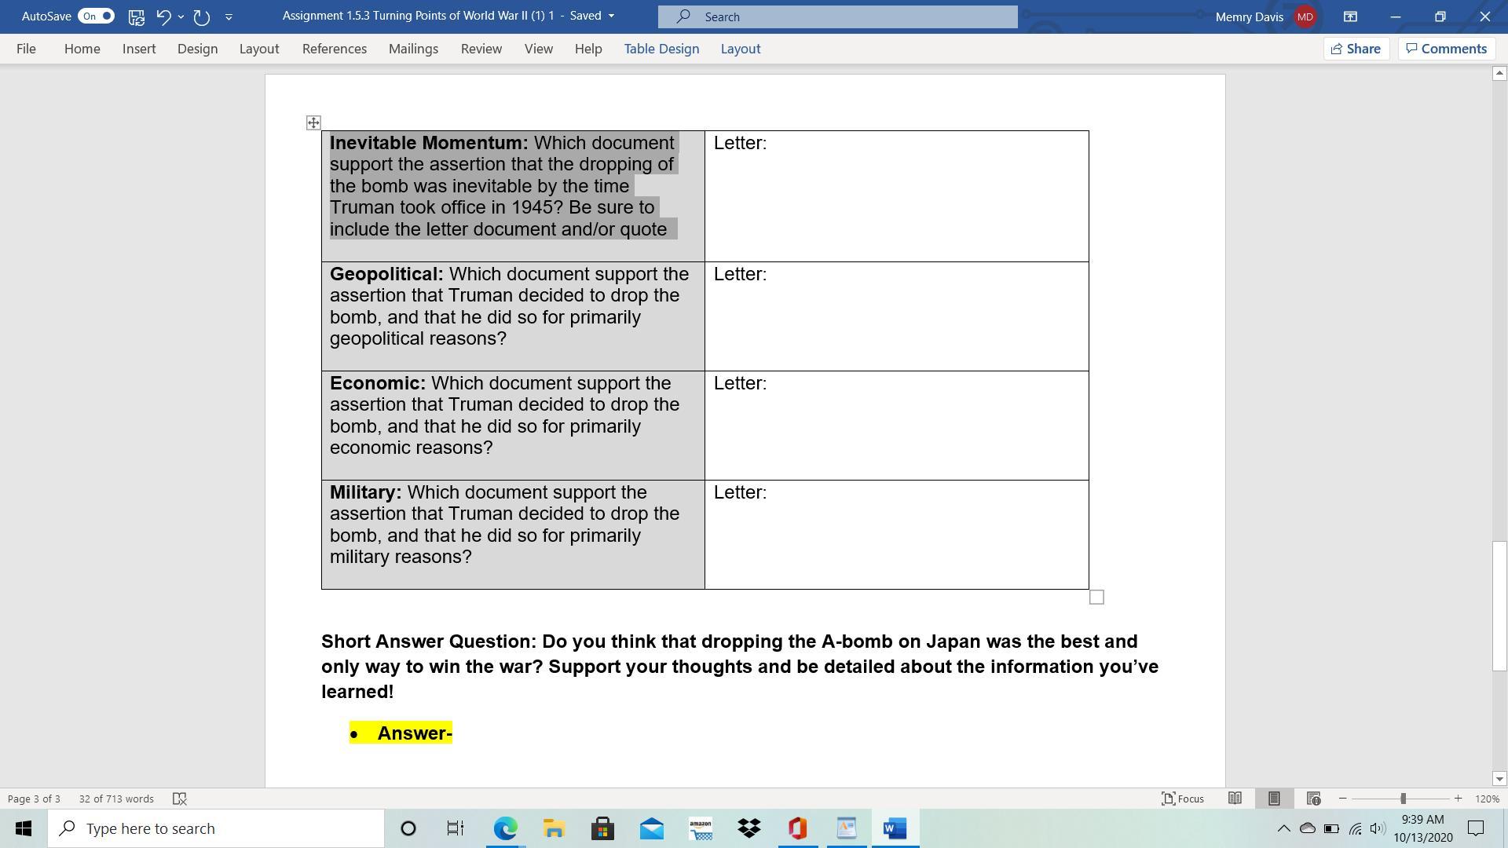
Task: Select Print Layout view button
Action: pos(1274,799)
